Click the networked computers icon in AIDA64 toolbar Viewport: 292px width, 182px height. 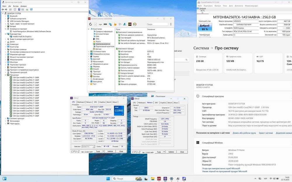coord(110,24)
